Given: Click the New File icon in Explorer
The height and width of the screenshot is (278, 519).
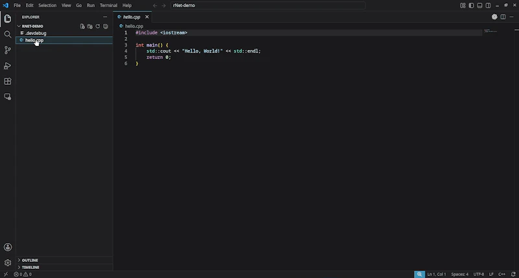Looking at the screenshot, I should [x=82, y=26].
